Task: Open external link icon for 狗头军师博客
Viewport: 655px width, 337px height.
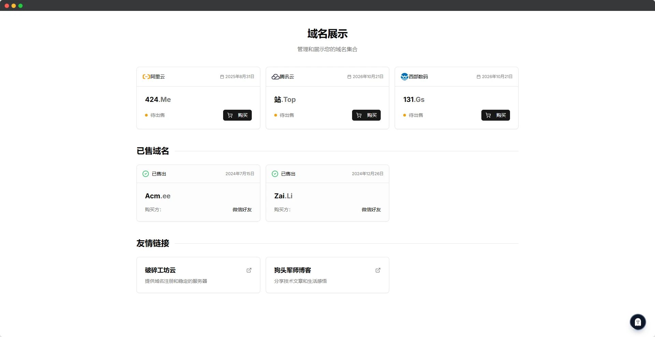Action: [x=378, y=270]
